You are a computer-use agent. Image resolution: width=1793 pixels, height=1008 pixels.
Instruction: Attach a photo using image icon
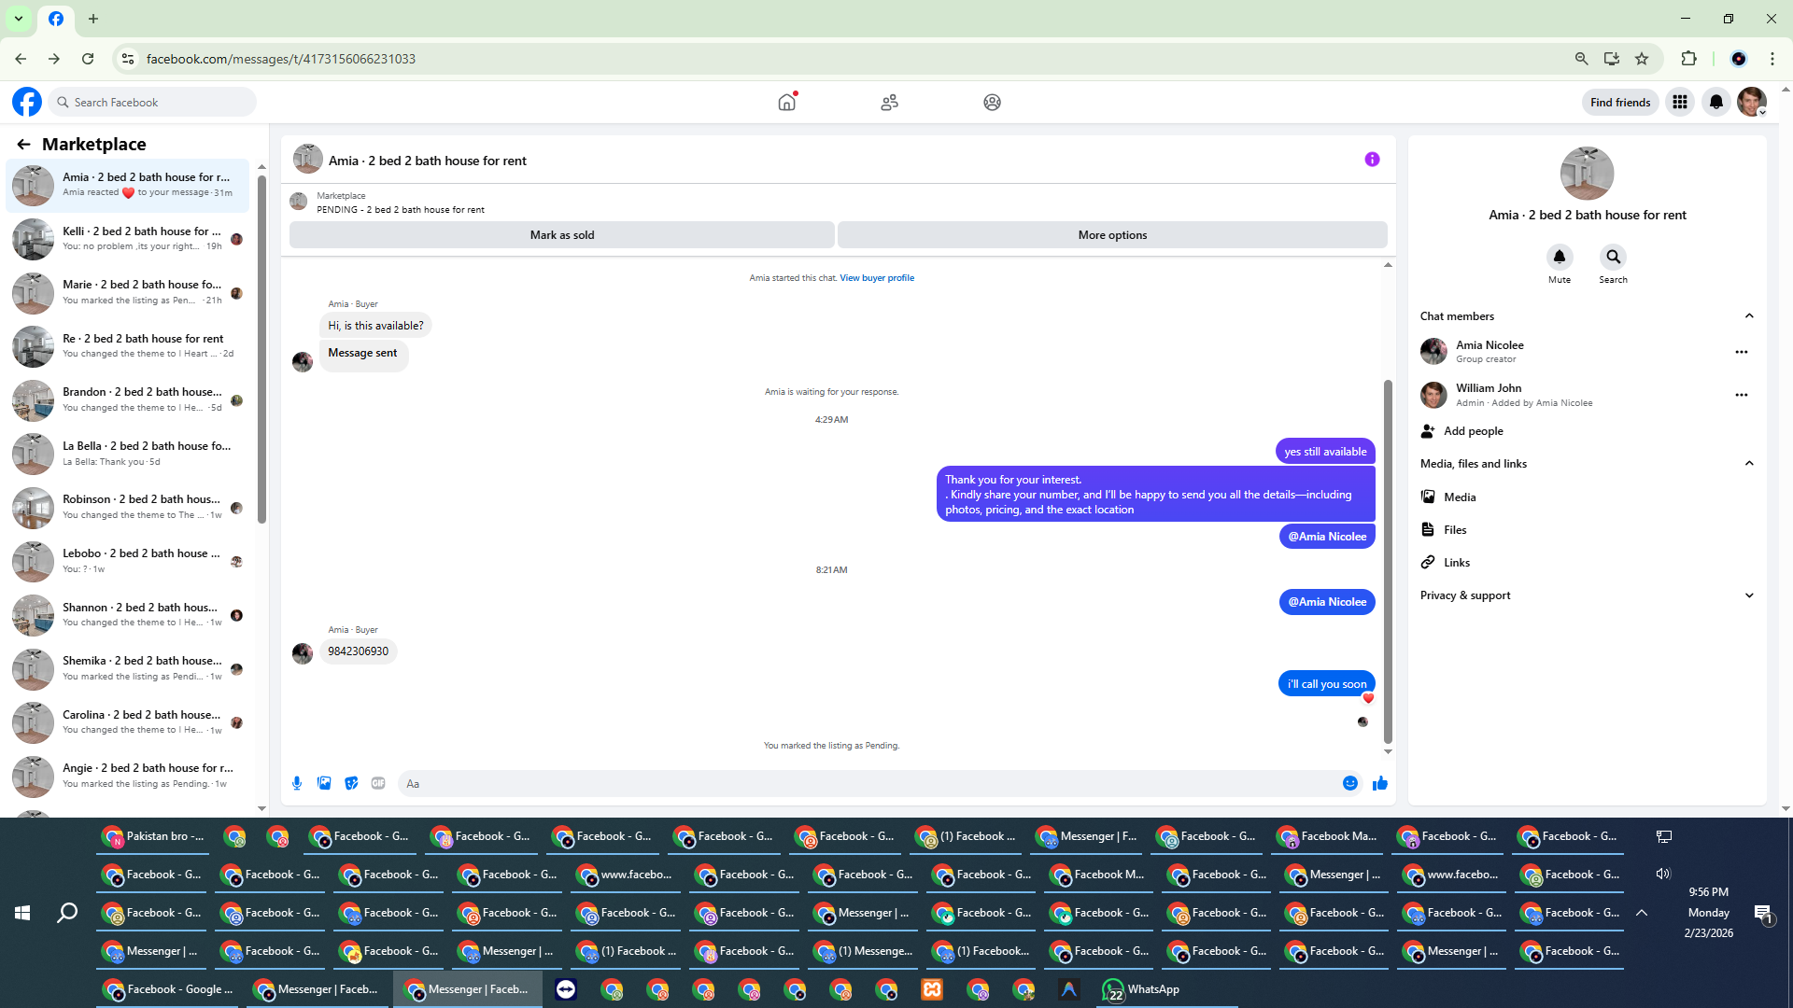(x=324, y=784)
